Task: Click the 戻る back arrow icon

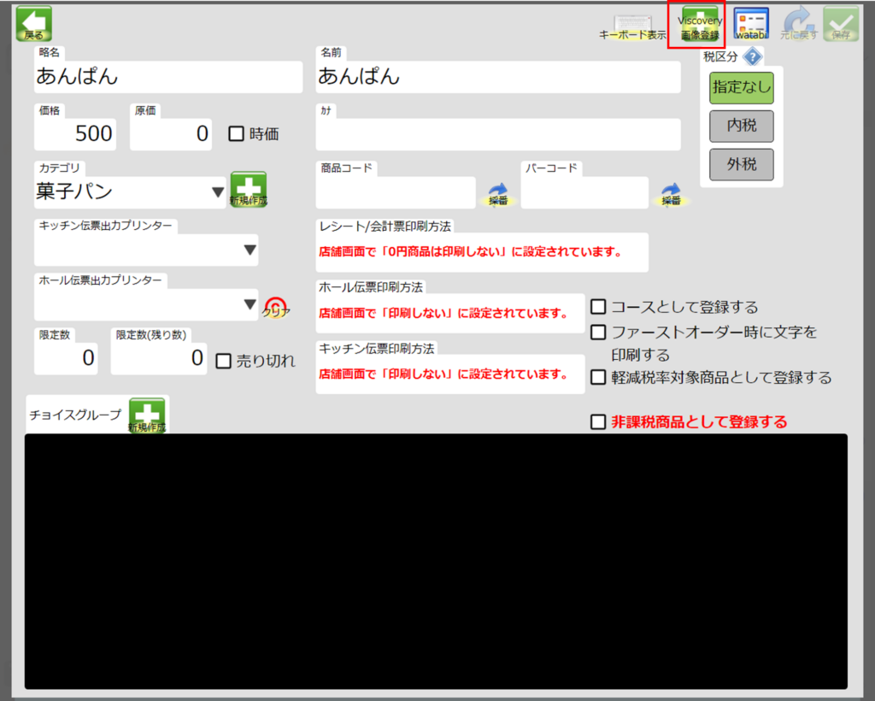Action: click(34, 24)
